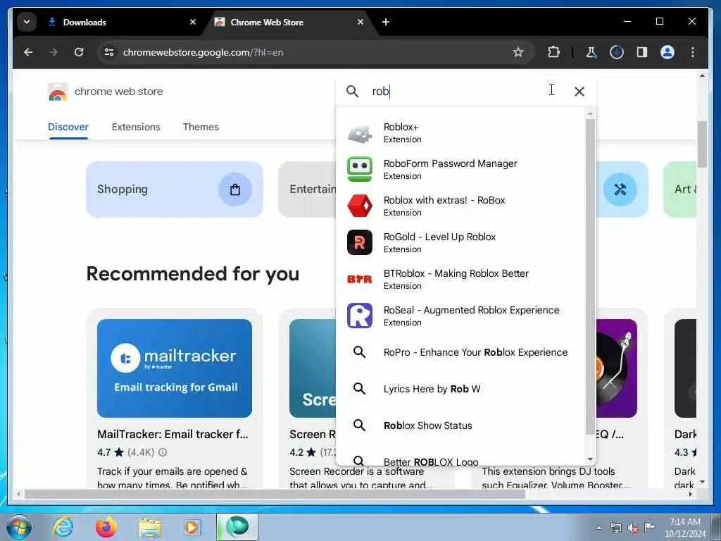Select RoboForm Password Manager suggestion
The width and height of the screenshot is (721, 541).
click(461, 170)
